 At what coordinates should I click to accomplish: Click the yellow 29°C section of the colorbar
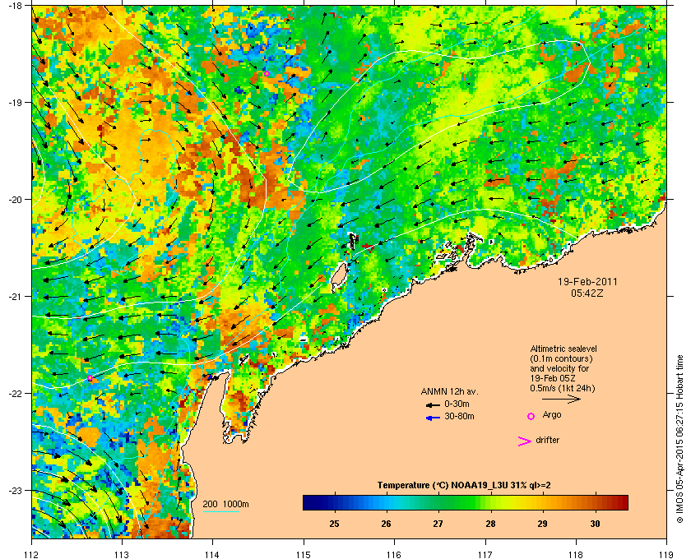542,502
